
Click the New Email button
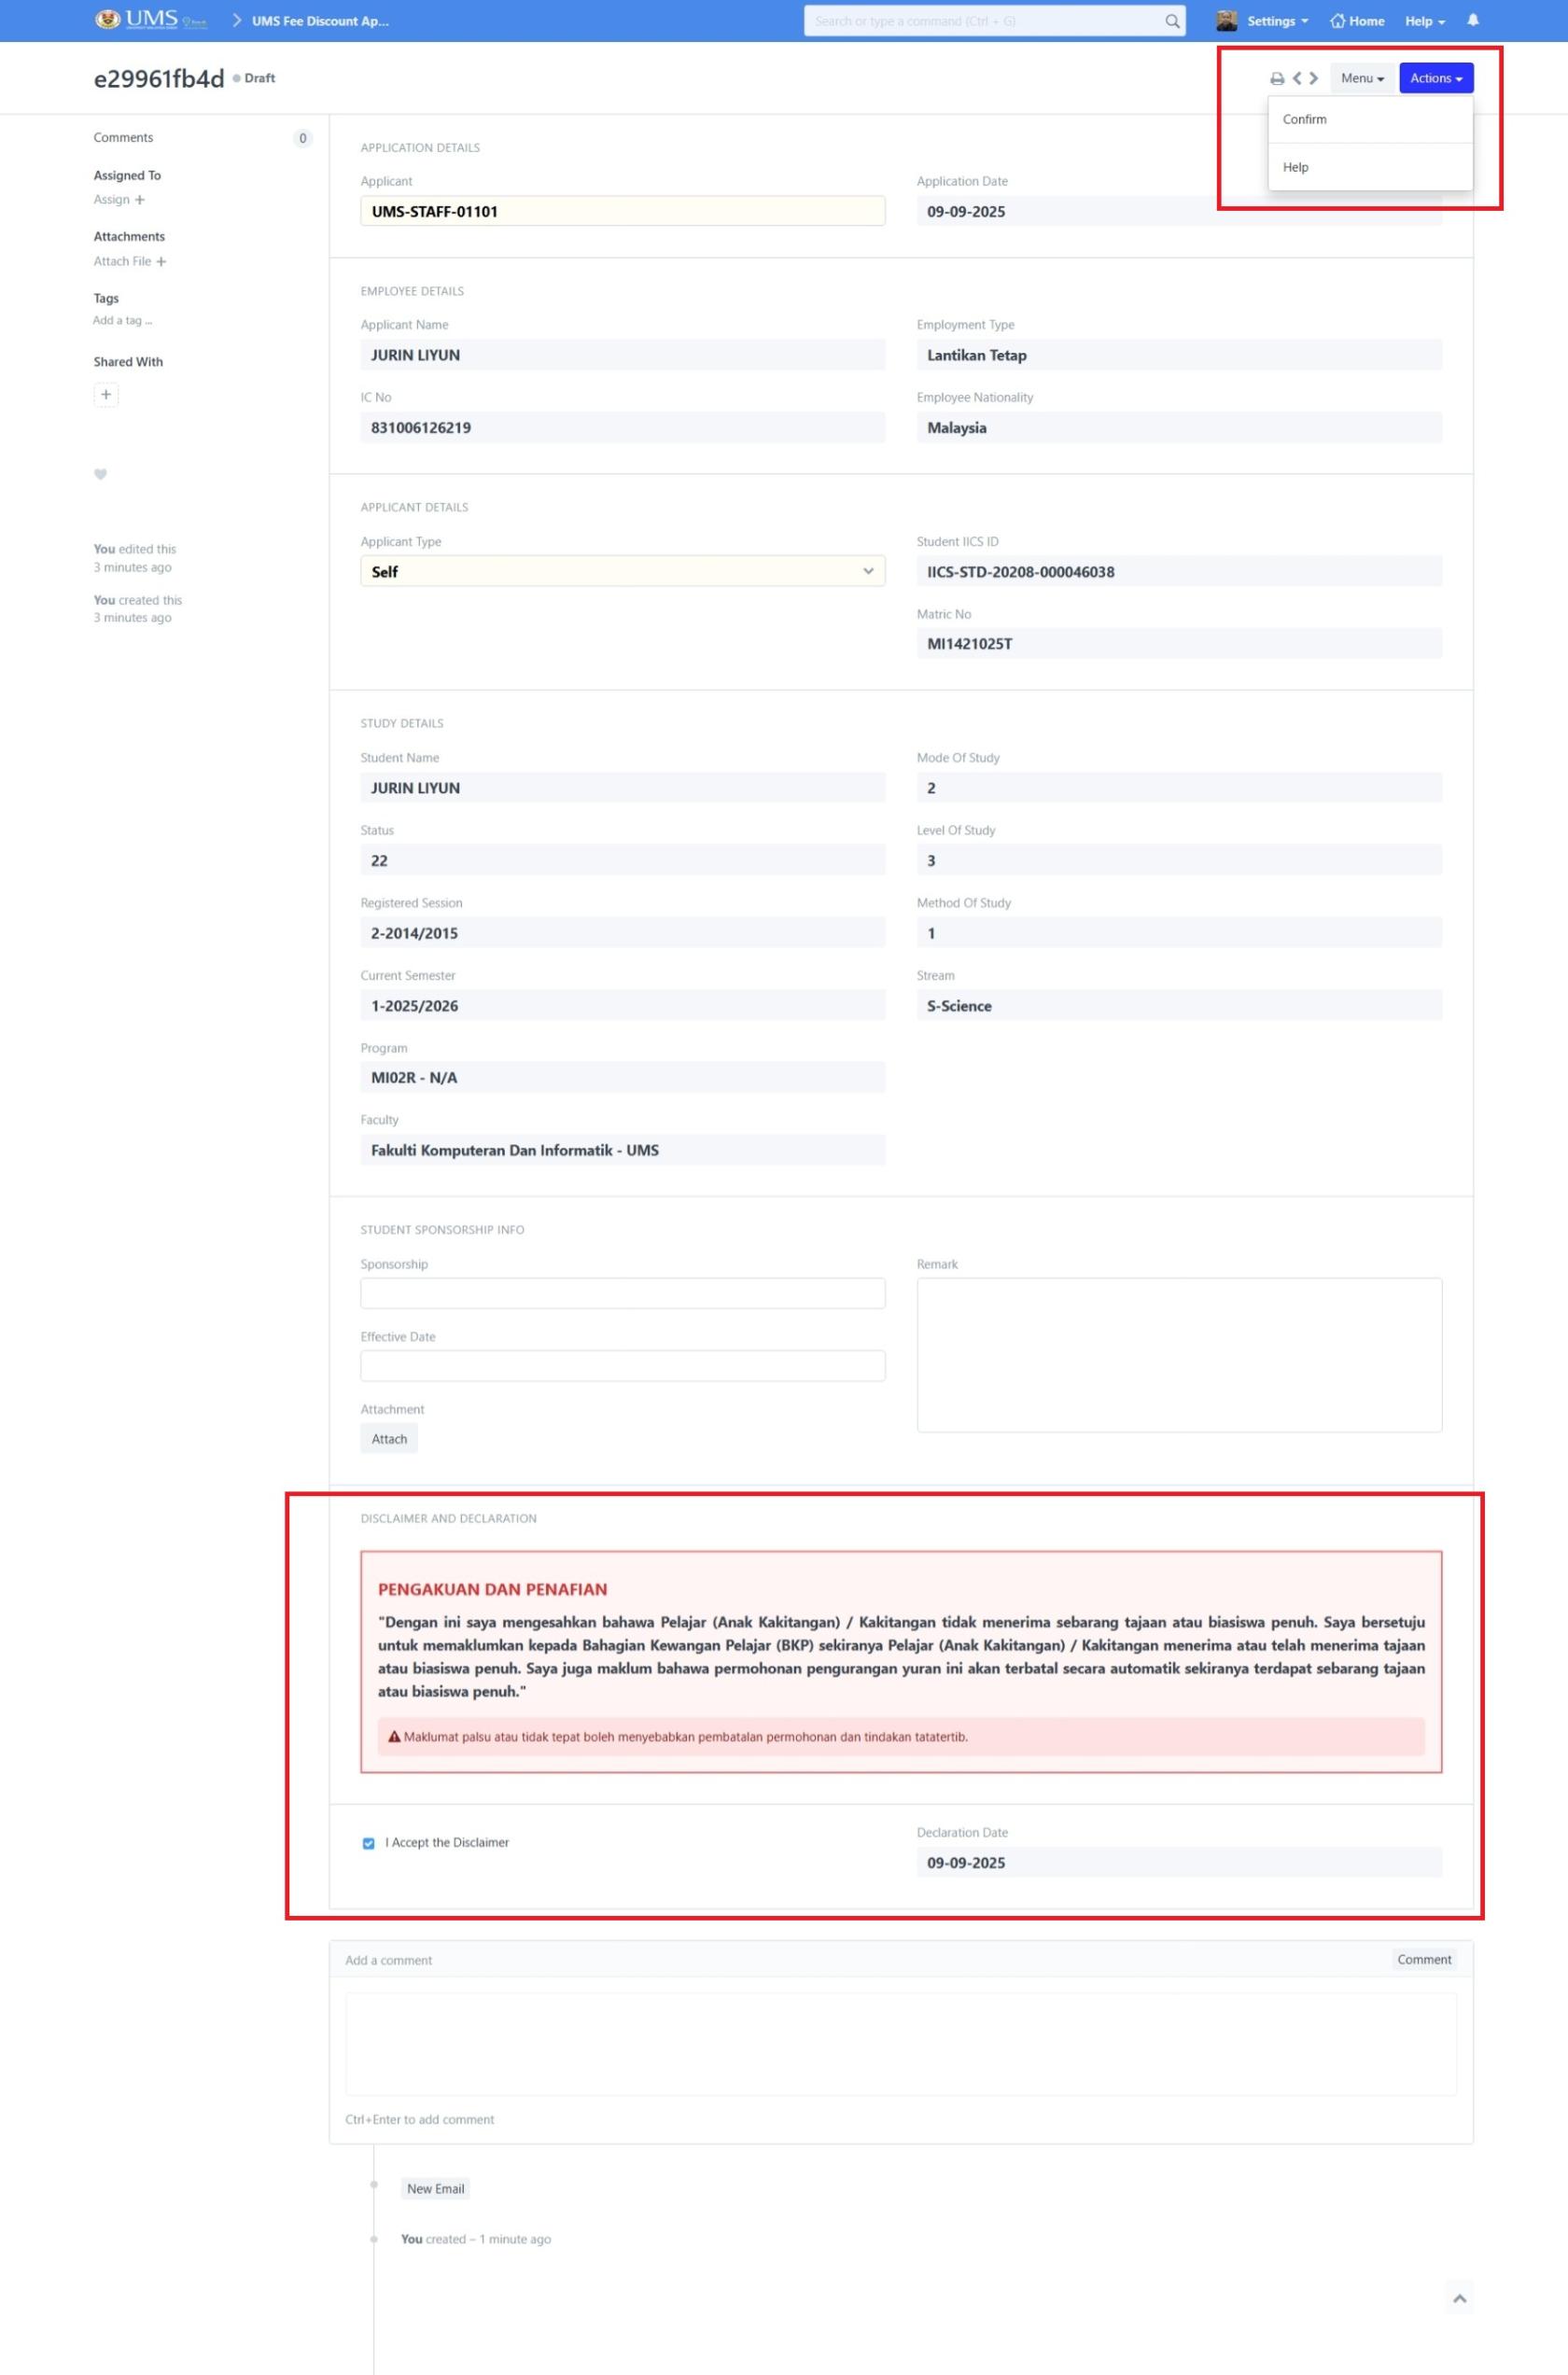coord(435,2188)
